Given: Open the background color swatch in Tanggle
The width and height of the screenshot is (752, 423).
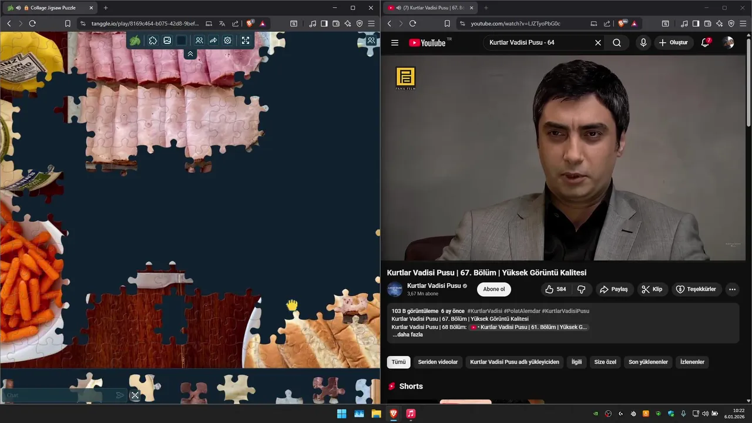Looking at the screenshot, I should tap(182, 41).
